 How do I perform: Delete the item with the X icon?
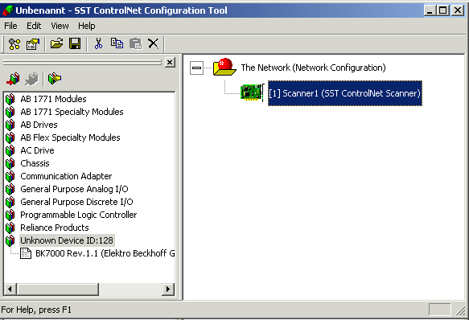tap(154, 43)
